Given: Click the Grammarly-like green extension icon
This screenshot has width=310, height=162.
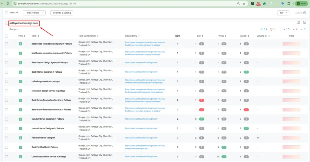Looking at the screenshot, I should pos(265,4).
